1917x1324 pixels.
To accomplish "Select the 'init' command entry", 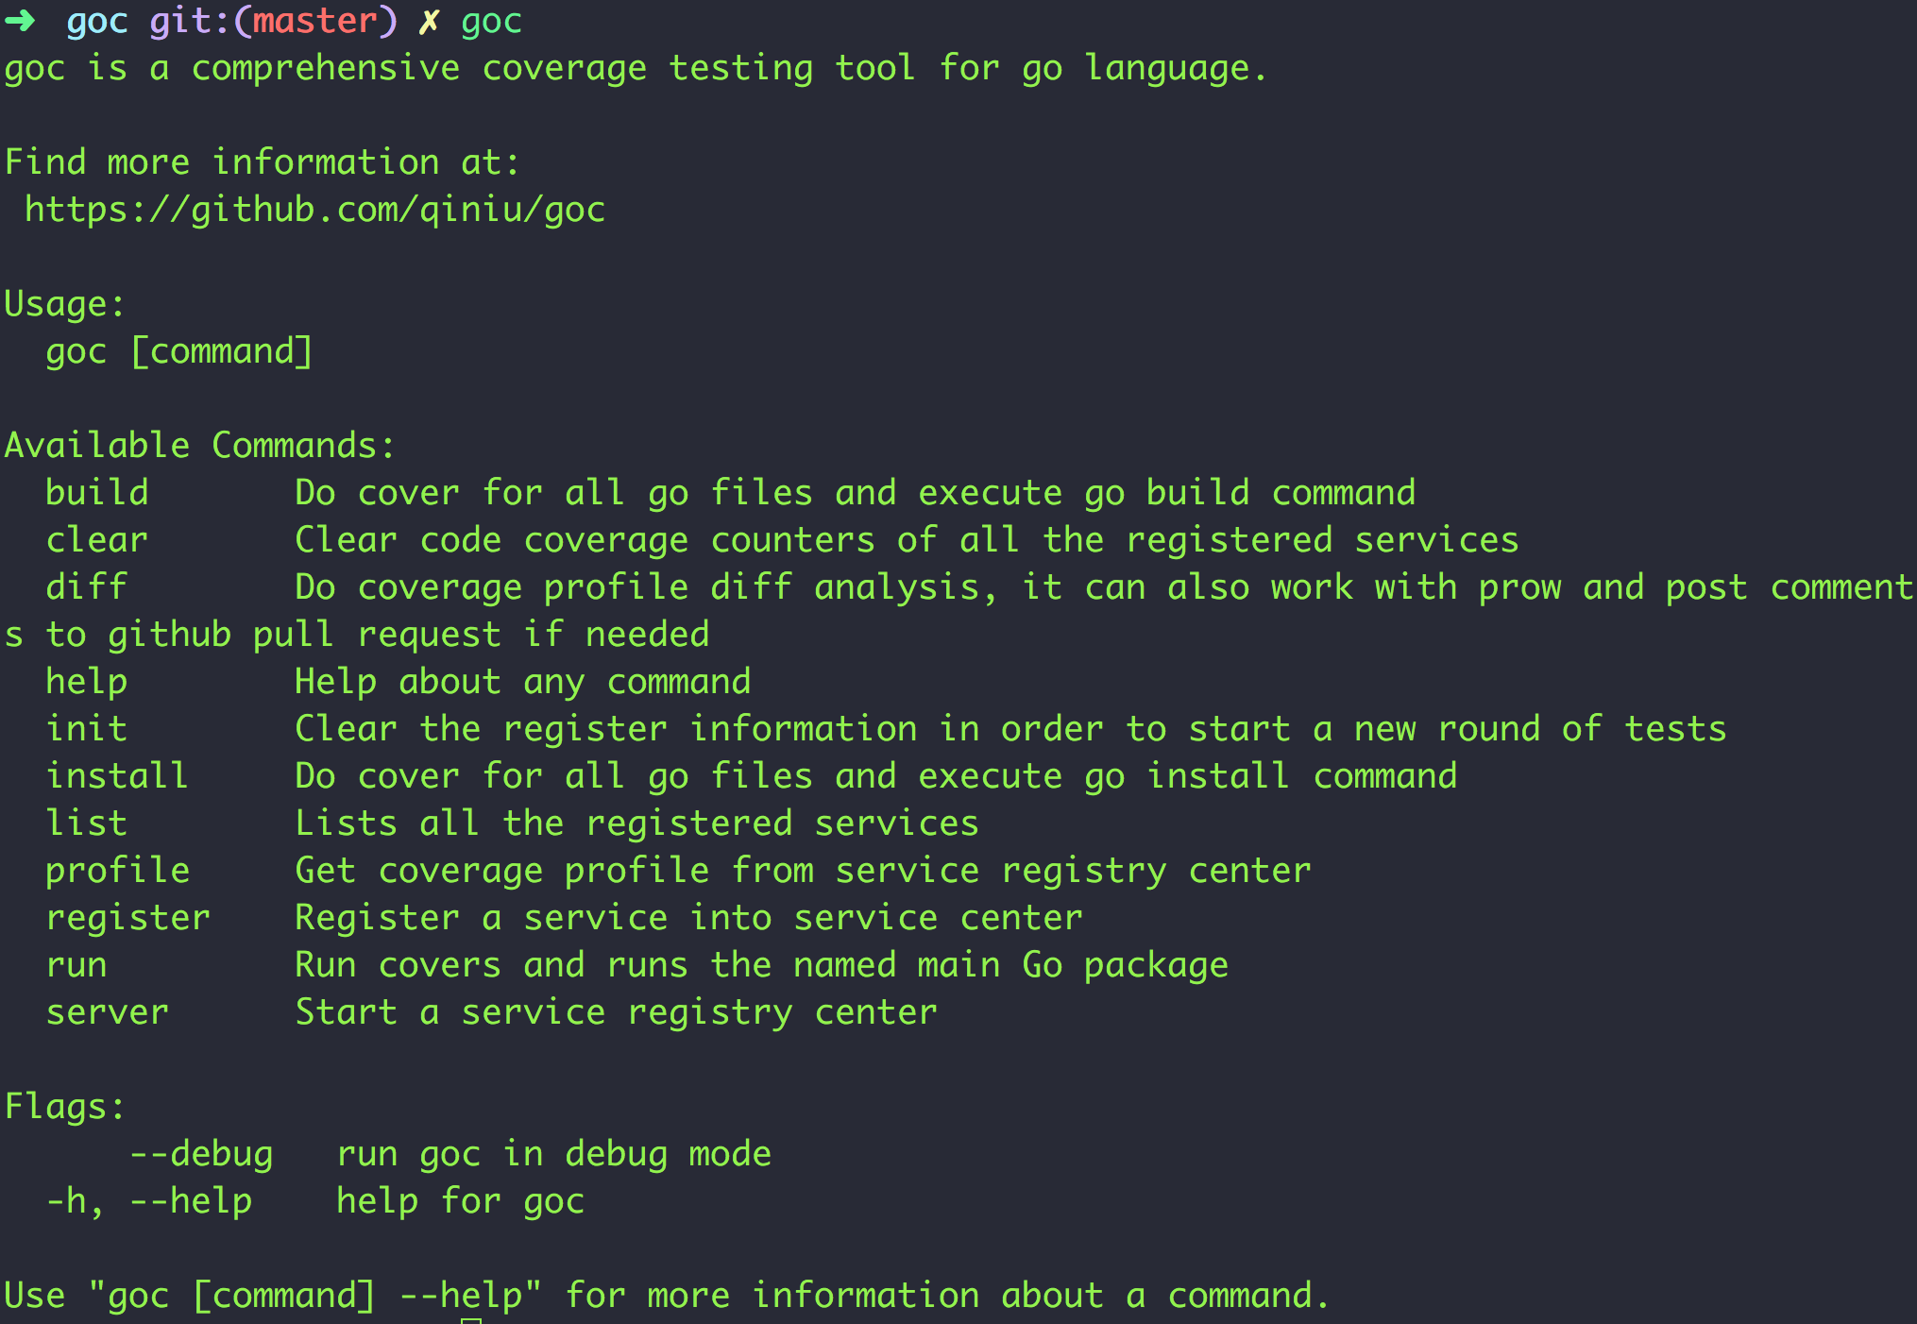I will point(87,729).
